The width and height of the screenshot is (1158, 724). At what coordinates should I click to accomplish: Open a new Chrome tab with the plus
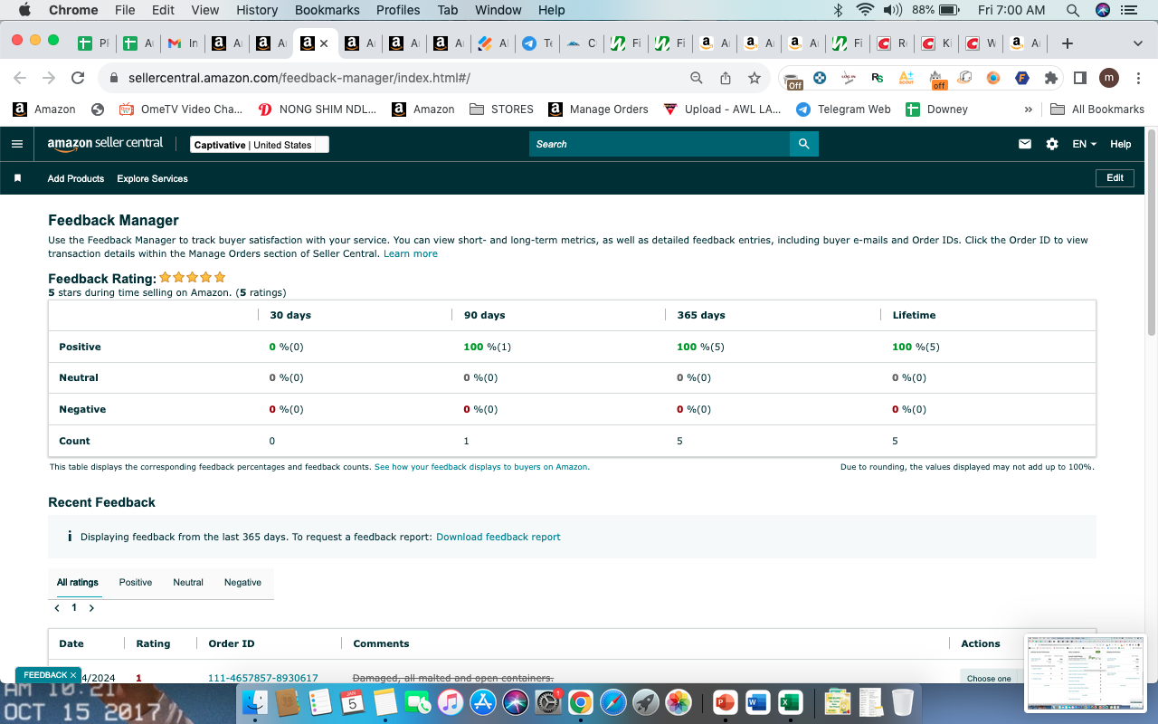1068,43
